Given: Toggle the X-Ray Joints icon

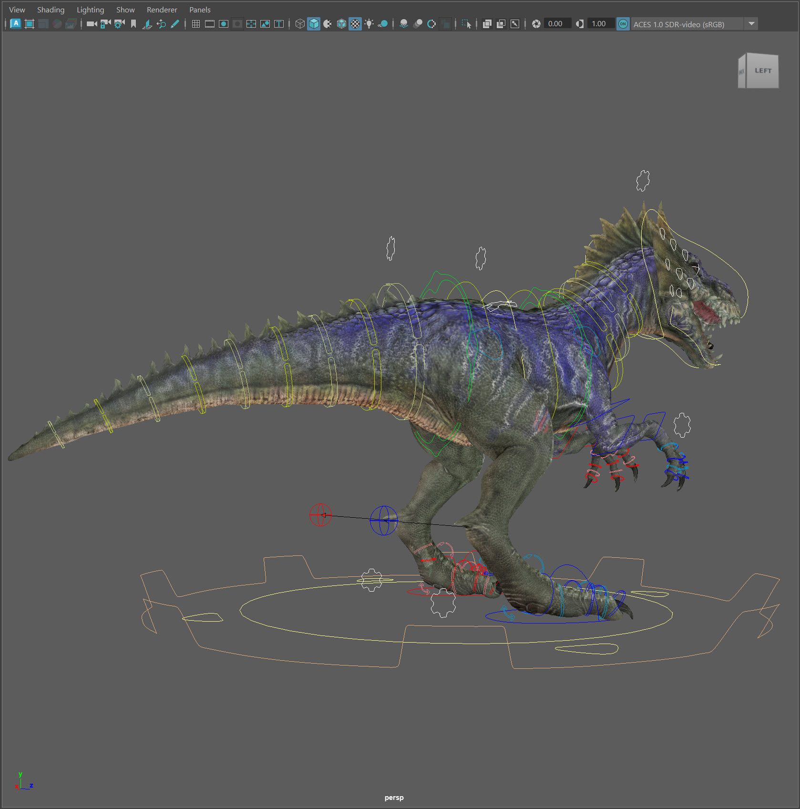Looking at the screenshot, I should point(515,23).
